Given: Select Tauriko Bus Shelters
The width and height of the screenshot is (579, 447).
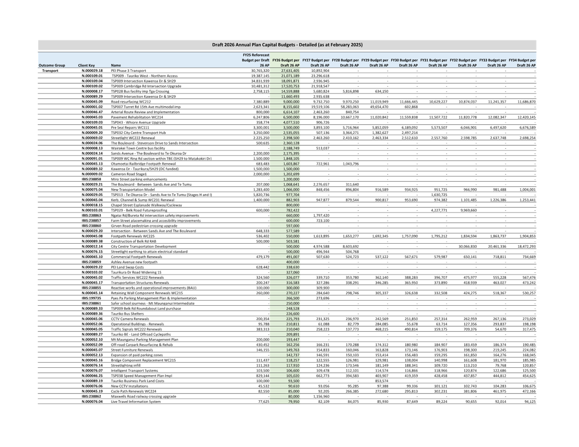Looking at the screenshot, I should [127, 314].
